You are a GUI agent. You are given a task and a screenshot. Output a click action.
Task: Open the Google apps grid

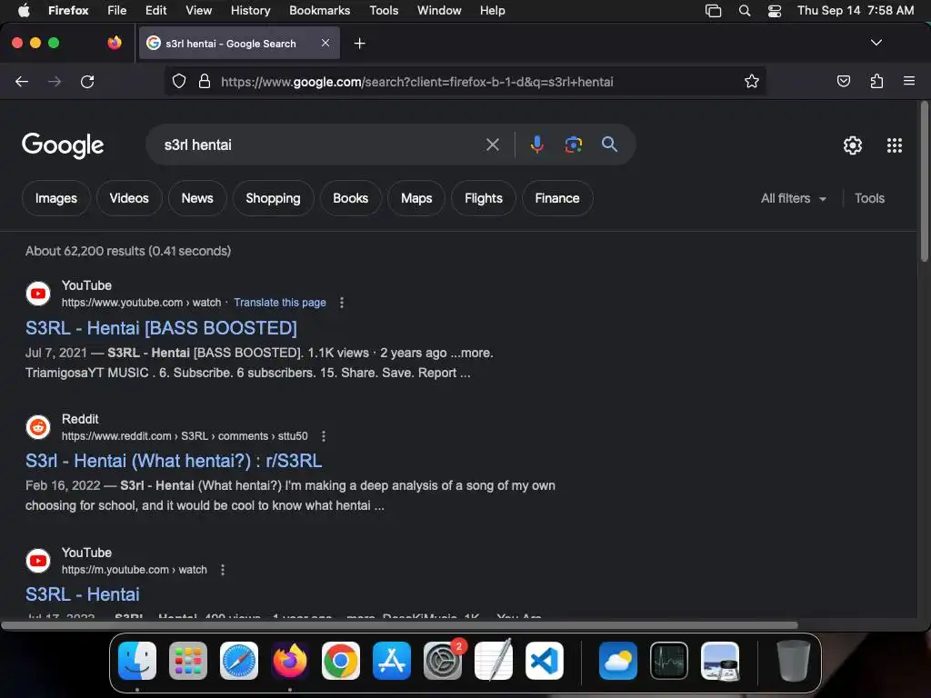coord(895,145)
